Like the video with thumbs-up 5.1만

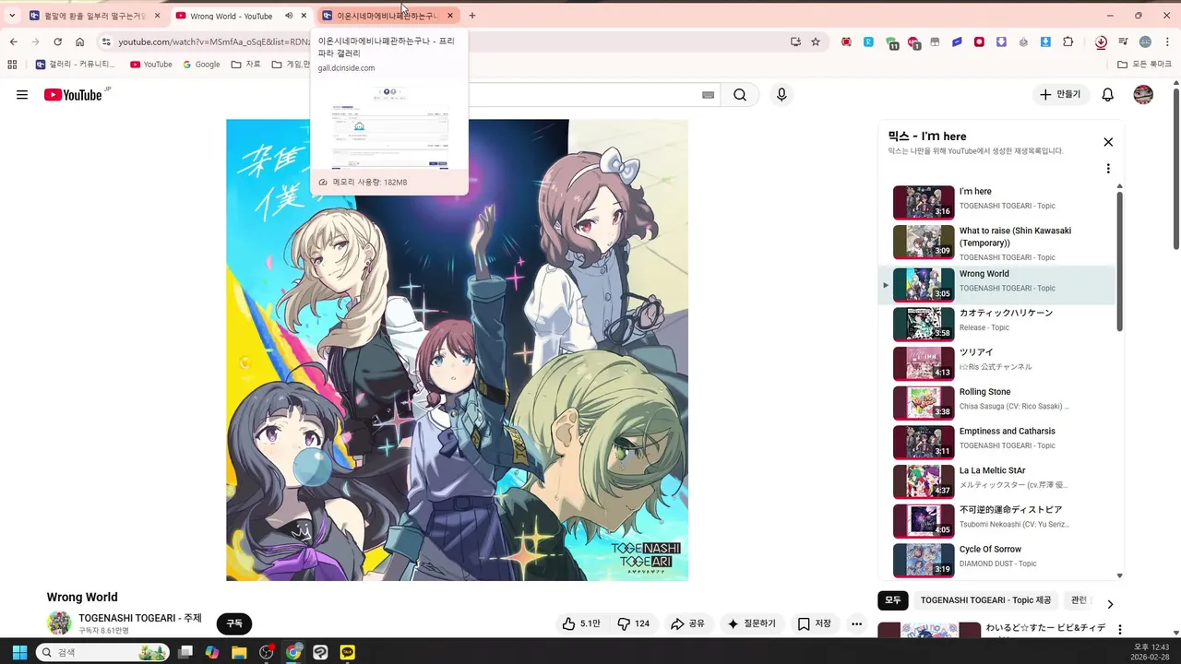point(581,624)
